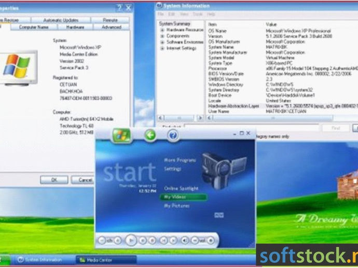Switch to the Advanced tab
The image size is (358, 268).
[112, 27]
